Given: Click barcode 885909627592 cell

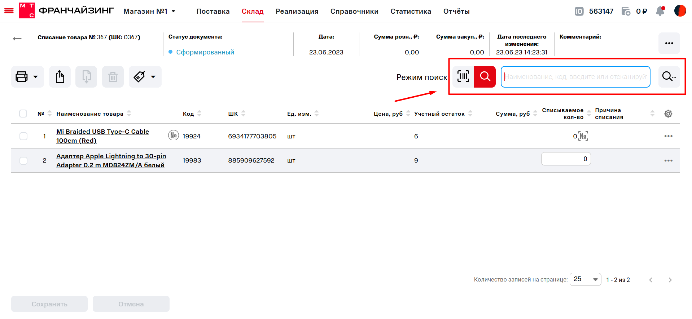Looking at the screenshot, I should coord(251,160).
